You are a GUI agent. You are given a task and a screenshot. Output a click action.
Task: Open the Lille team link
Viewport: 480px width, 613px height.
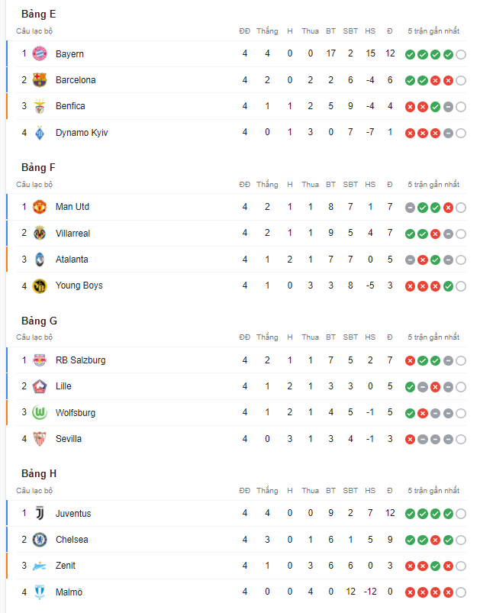pyautogui.click(x=63, y=386)
